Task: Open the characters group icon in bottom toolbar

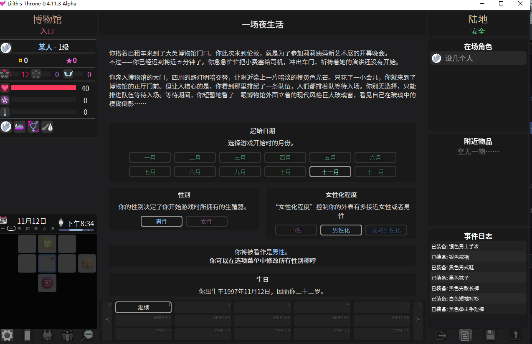Action: tap(67, 335)
